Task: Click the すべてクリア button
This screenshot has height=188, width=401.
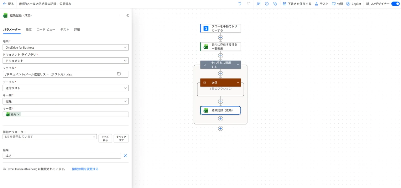Action: [x=121, y=138]
